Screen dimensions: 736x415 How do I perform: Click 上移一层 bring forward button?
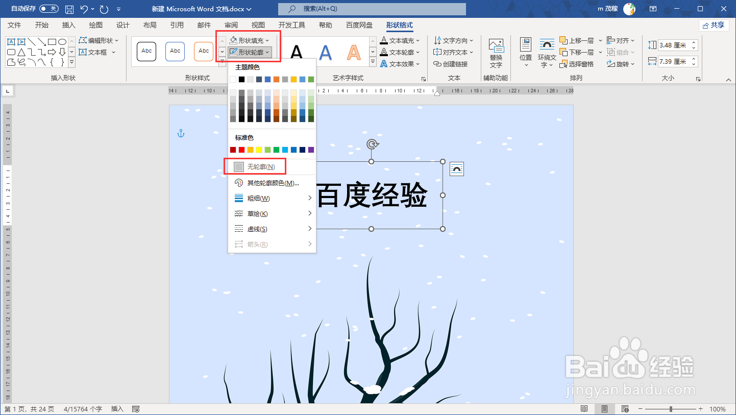tap(577, 40)
